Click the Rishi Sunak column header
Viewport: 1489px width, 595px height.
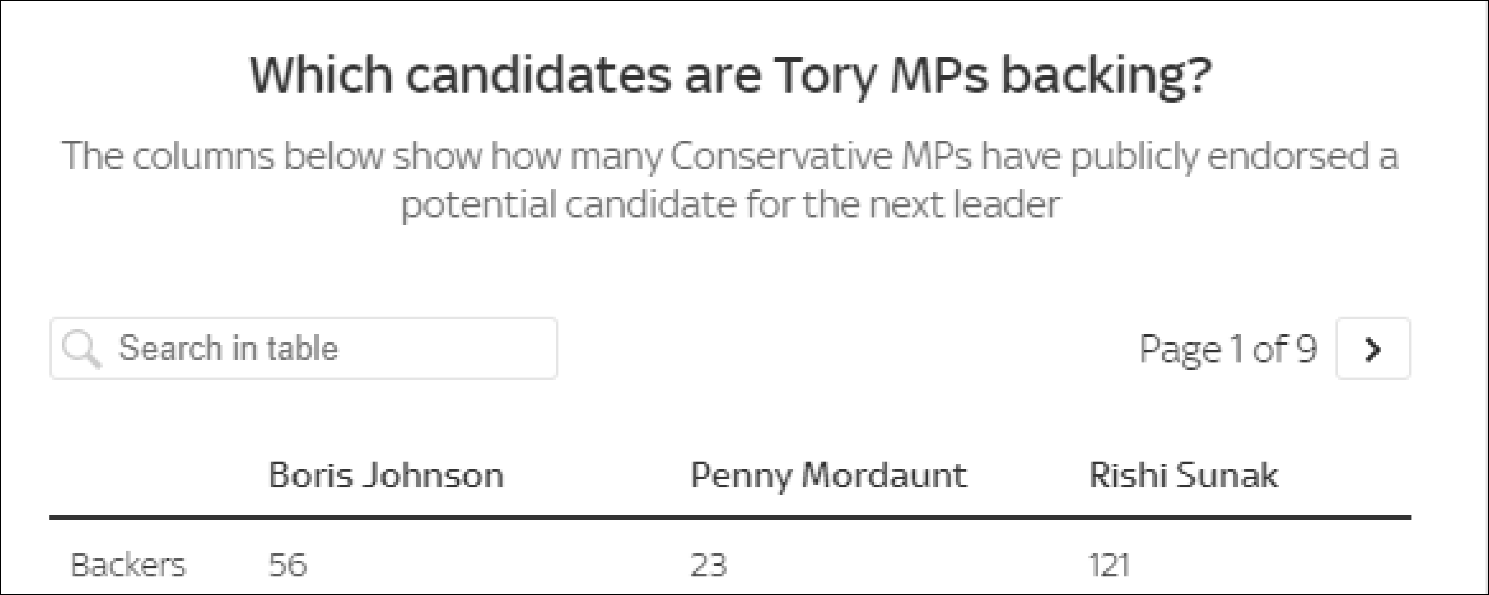[x=1183, y=476]
